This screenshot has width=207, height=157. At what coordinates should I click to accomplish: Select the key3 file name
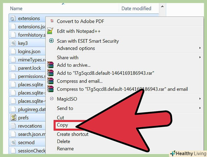coord(23,43)
